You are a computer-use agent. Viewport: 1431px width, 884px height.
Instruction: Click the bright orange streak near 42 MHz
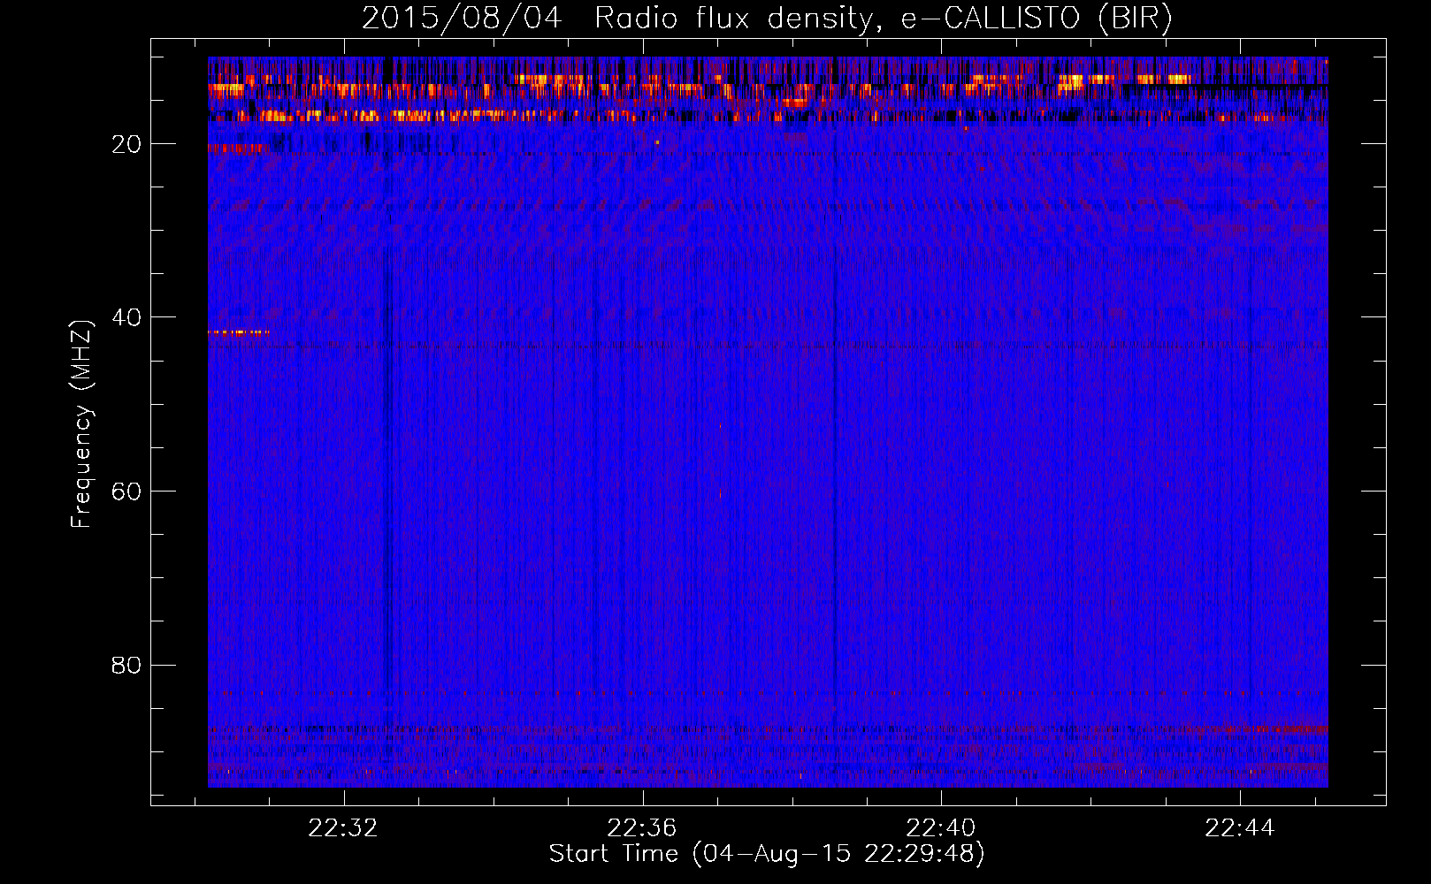239,332
